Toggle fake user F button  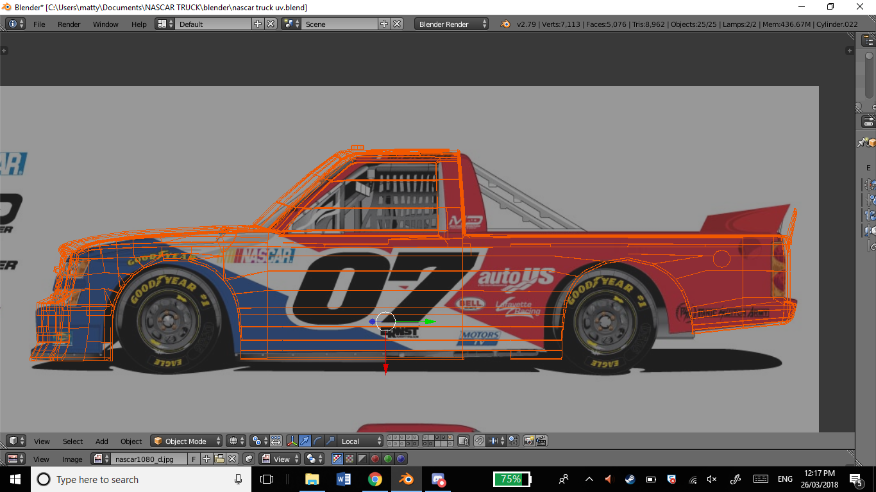coord(194,459)
